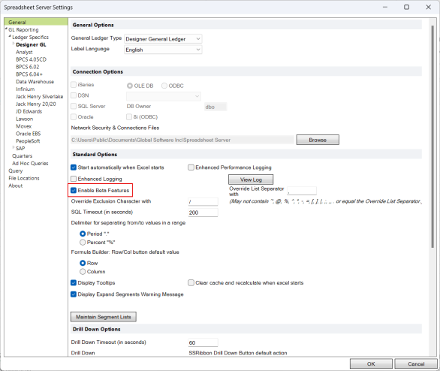Select Infinium in the tree
This screenshot has width=440, height=371.
point(26,89)
